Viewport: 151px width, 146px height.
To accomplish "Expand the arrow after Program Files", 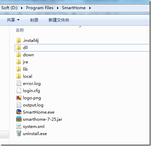I will click(x=58, y=8).
